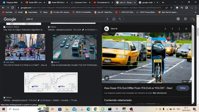Click the browser address bar URL
This screenshot has height=112, width=199.
(91, 7)
